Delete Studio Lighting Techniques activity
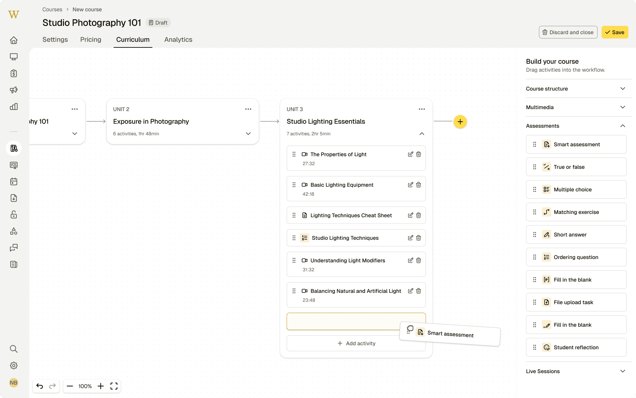This screenshot has width=636, height=398. point(419,238)
